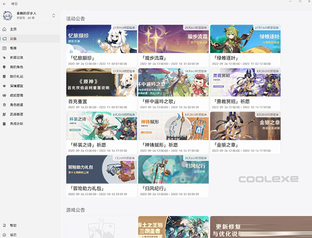Screen dimensions: 312x238
Task: Open the 杯装之诗 Venti wish banner
Action: tap(101, 126)
